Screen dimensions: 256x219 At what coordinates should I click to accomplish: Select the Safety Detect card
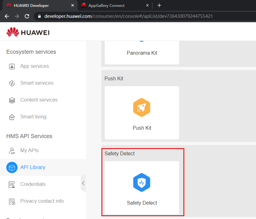click(142, 187)
